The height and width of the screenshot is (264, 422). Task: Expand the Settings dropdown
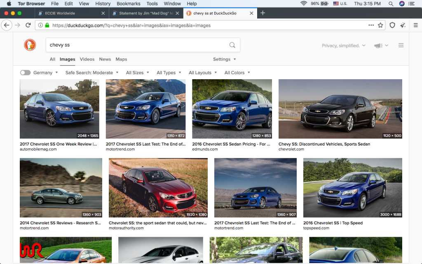pyautogui.click(x=225, y=59)
